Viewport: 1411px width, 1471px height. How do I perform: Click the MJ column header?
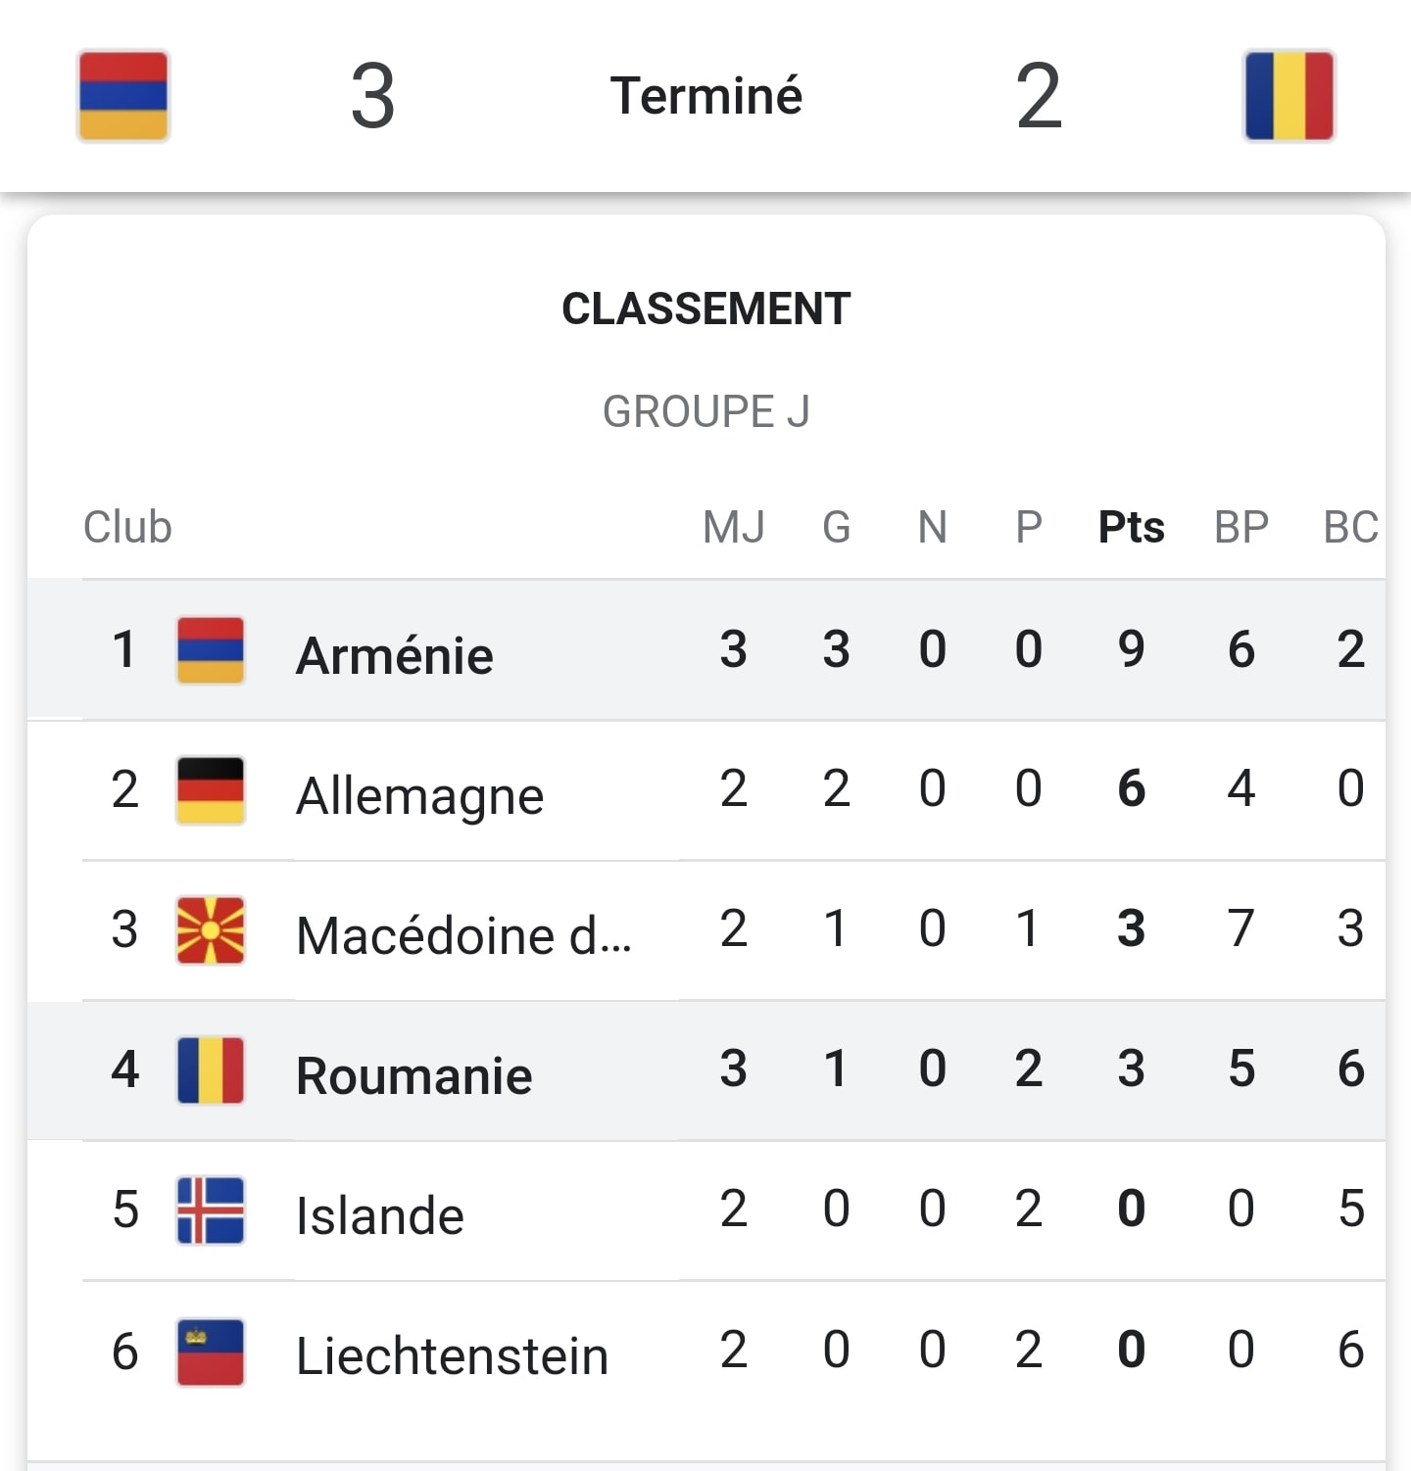[x=733, y=527]
